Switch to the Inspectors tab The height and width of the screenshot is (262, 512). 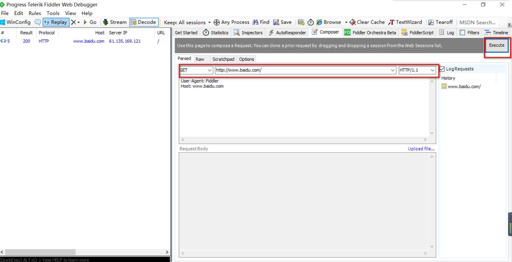[248, 32]
